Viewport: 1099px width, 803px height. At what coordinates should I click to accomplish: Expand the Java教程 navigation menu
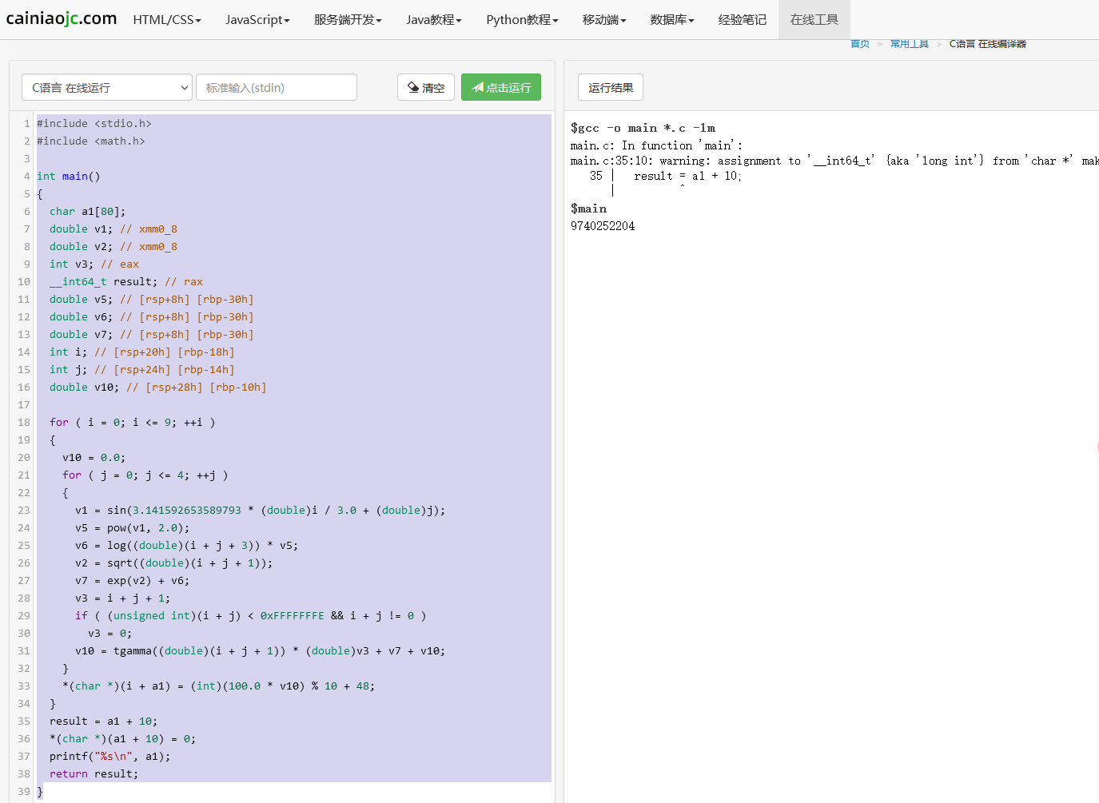coord(434,19)
